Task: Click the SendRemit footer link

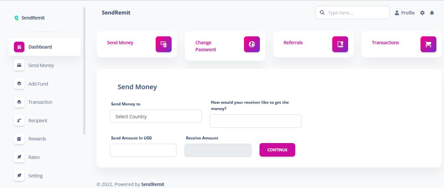Action: pyautogui.click(x=153, y=184)
